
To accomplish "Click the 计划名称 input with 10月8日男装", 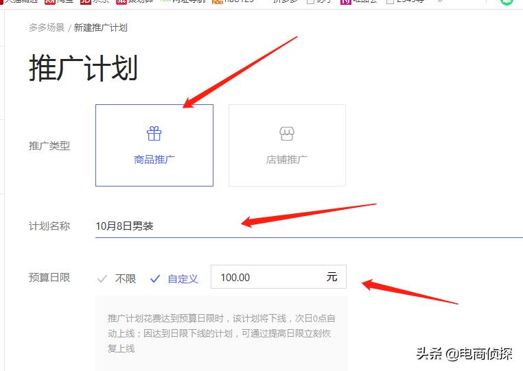I will tap(309, 226).
